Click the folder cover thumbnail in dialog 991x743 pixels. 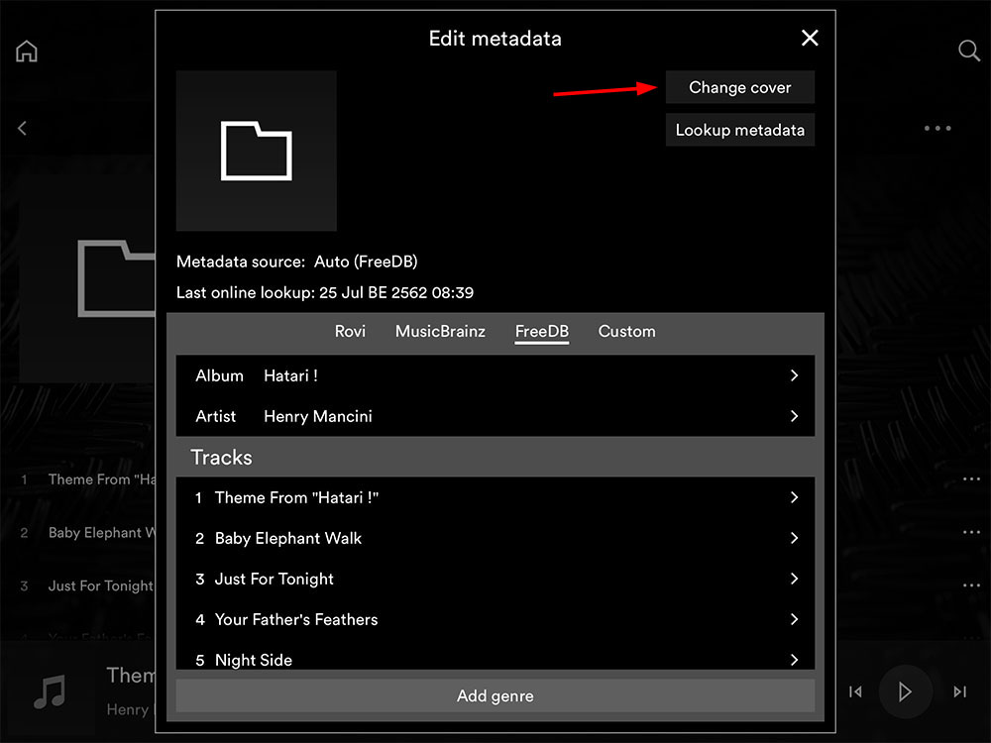pyautogui.click(x=256, y=151)
